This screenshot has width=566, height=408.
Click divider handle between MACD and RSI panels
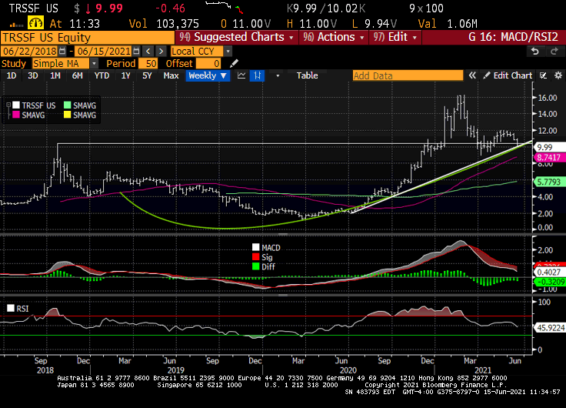coord(283,296)
